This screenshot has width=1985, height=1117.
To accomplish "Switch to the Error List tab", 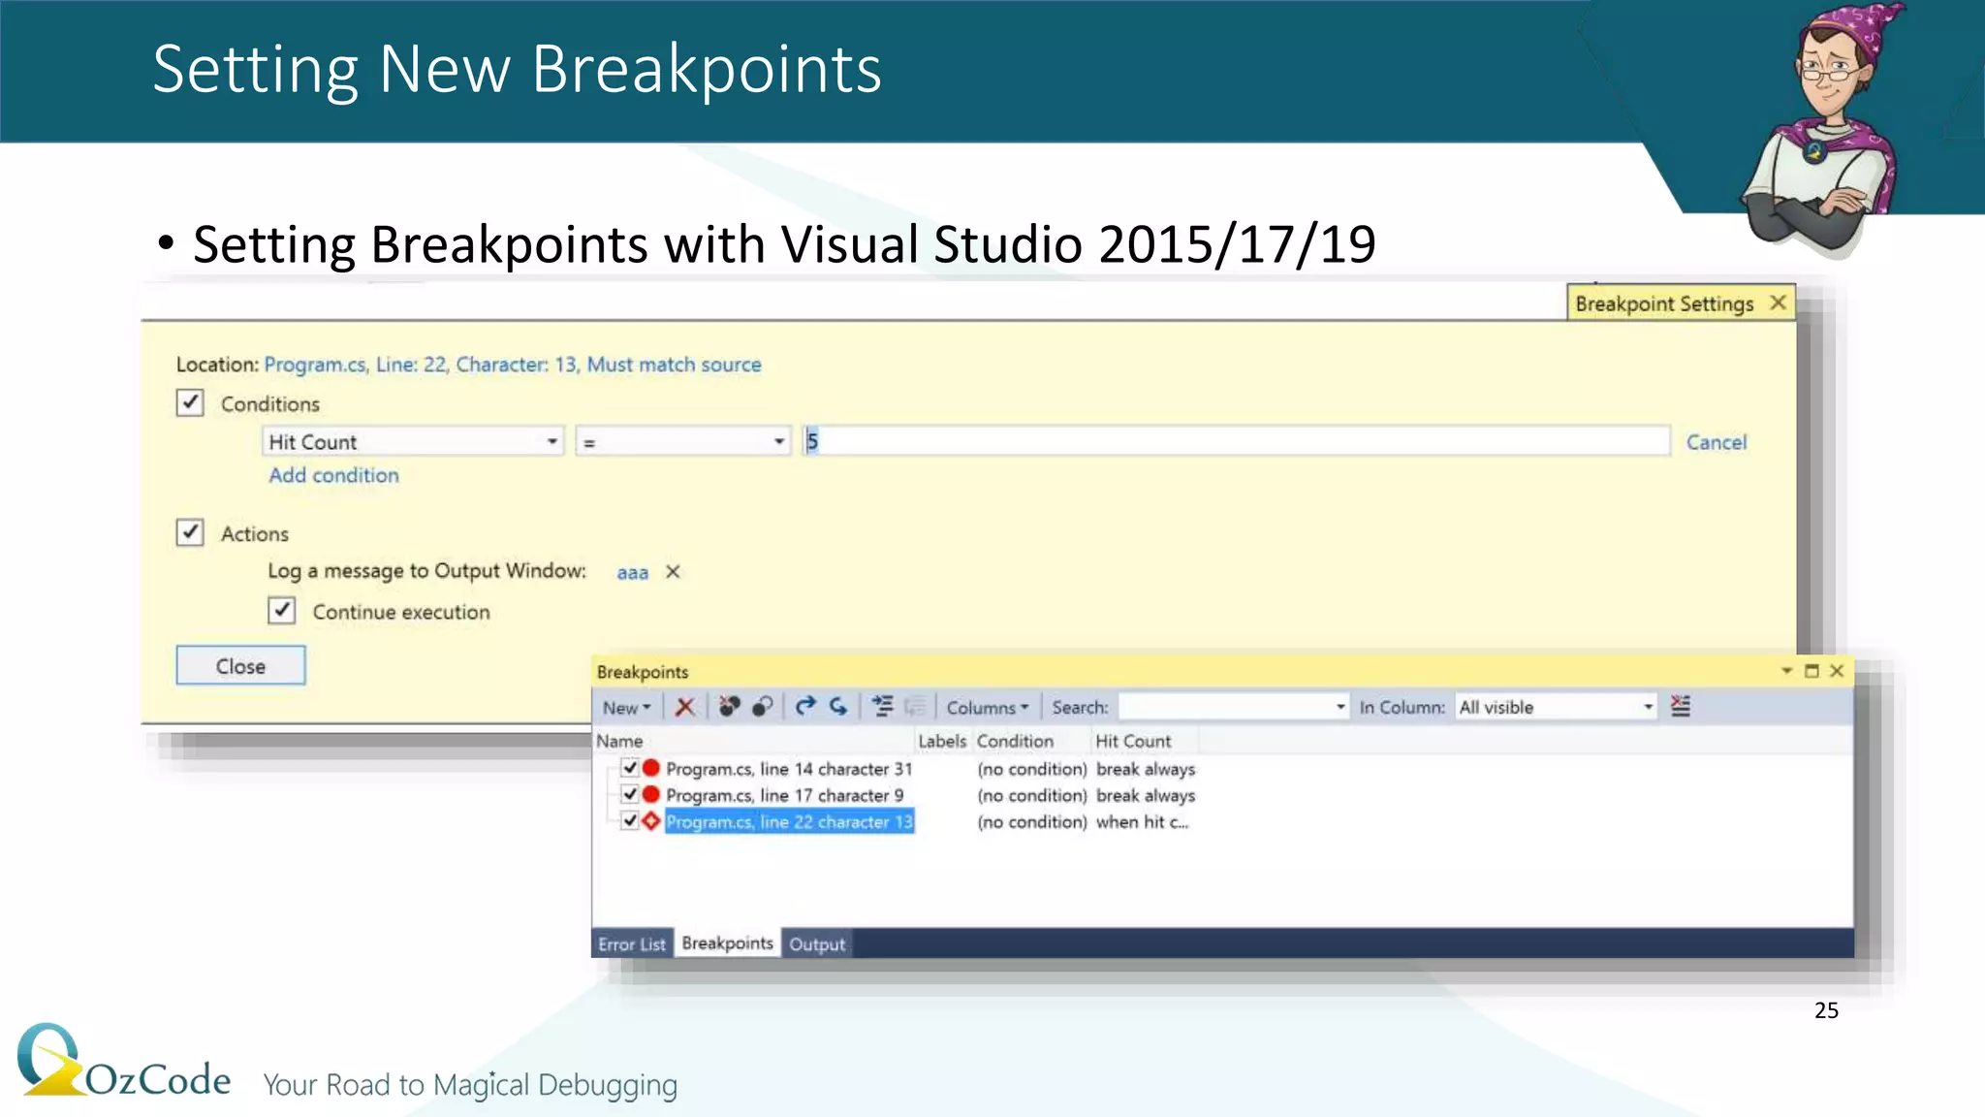I will pyautogui.click(x=631, y=944).
